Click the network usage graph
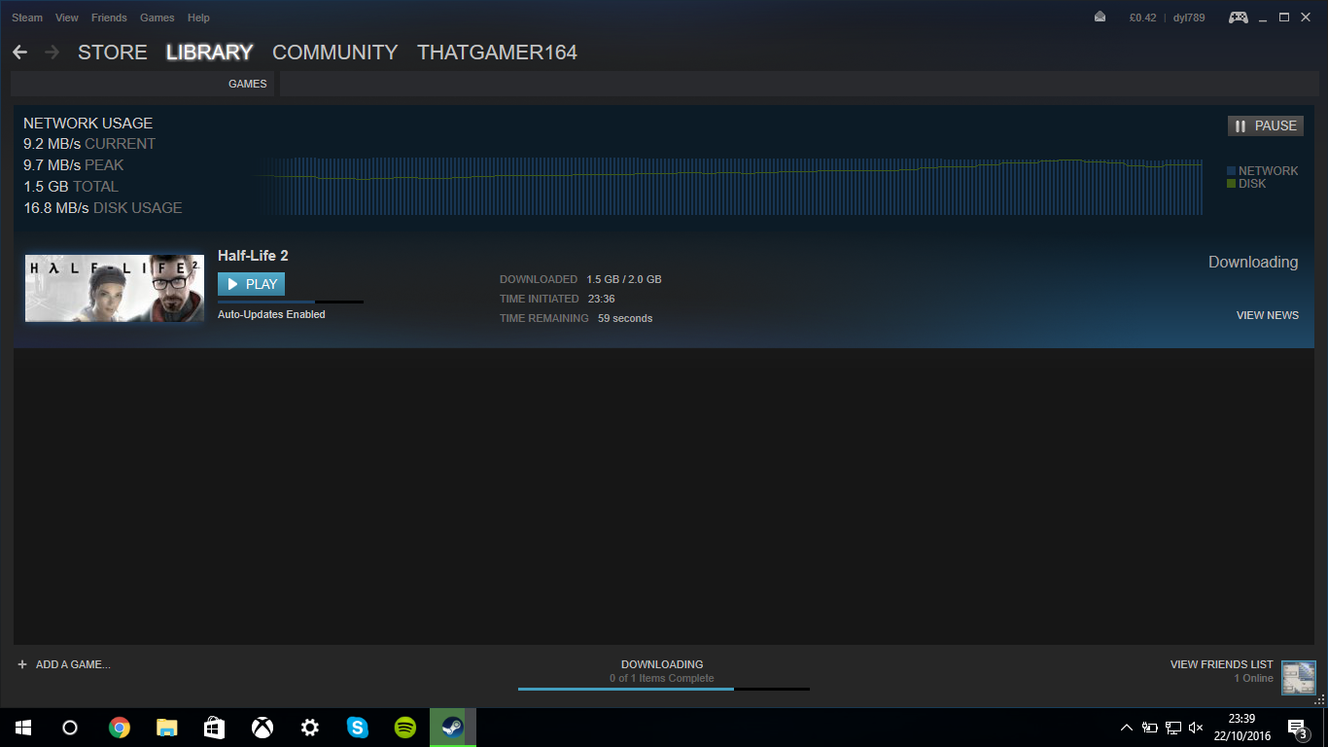 click(731, 186)
